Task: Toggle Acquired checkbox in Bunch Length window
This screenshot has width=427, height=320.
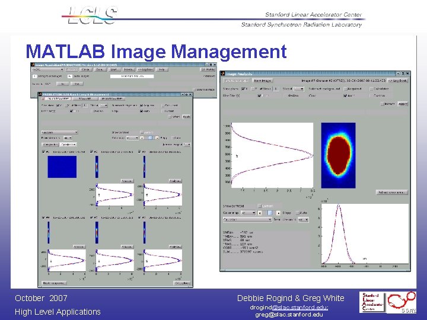Action: (x=141, y=105)
